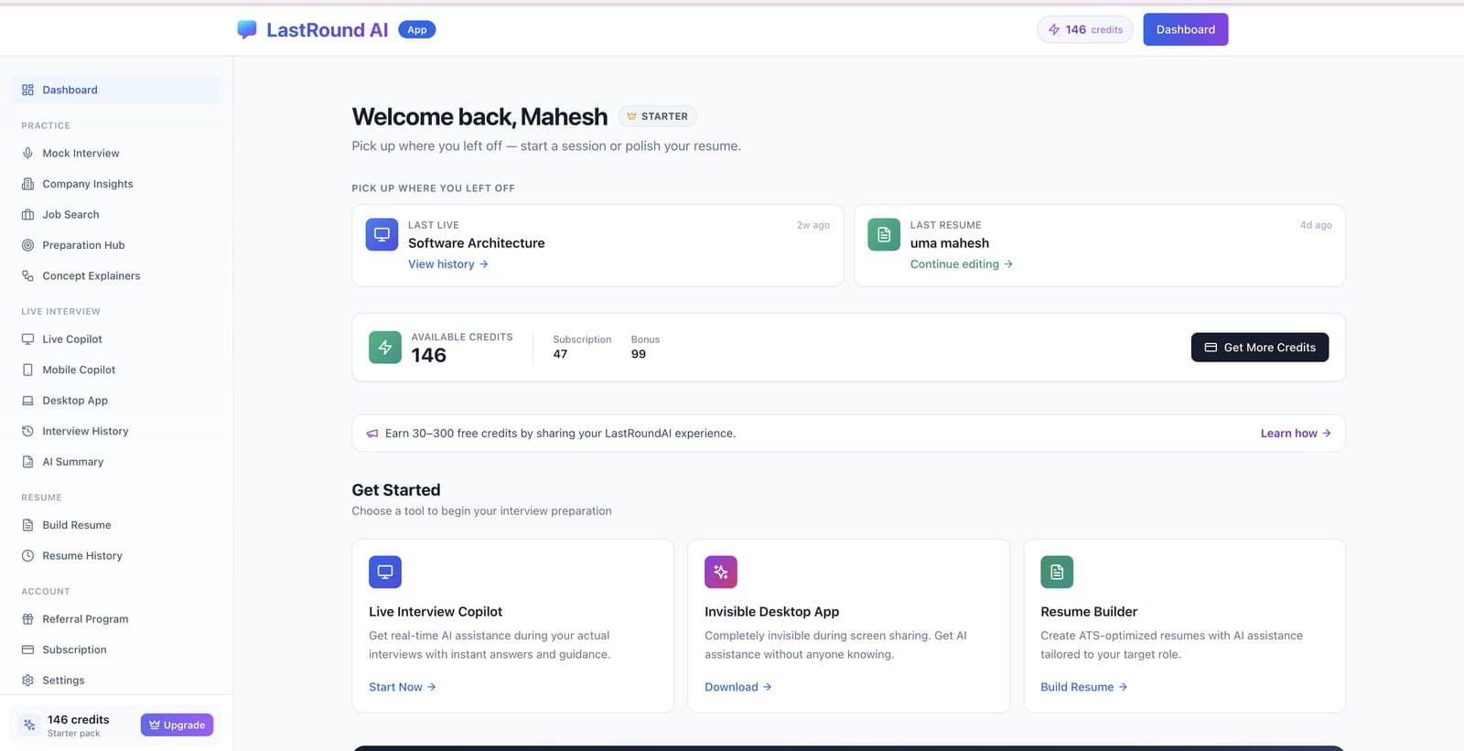Go to Company Insights in sidebar
The width and height of the screenshot is (1464, 751).
(115, 184)
